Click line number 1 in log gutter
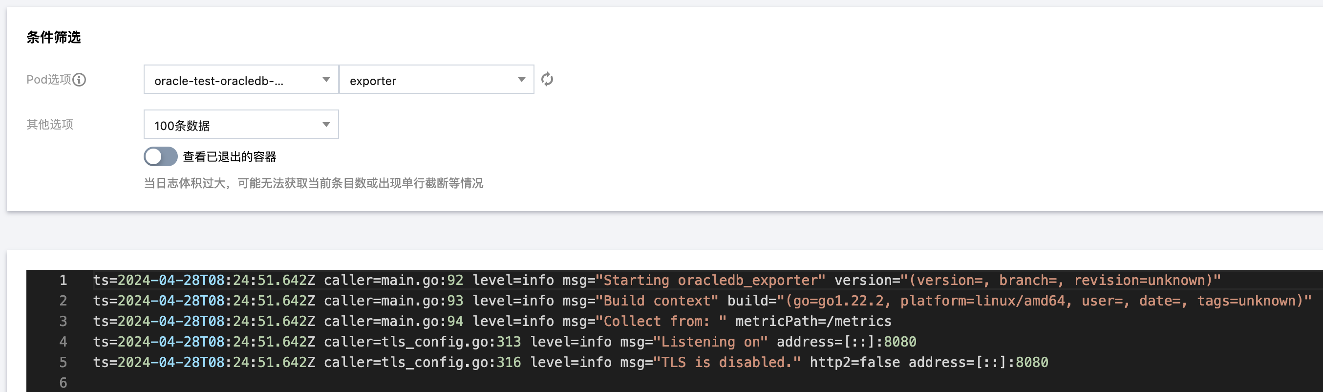 click(63, 280)
